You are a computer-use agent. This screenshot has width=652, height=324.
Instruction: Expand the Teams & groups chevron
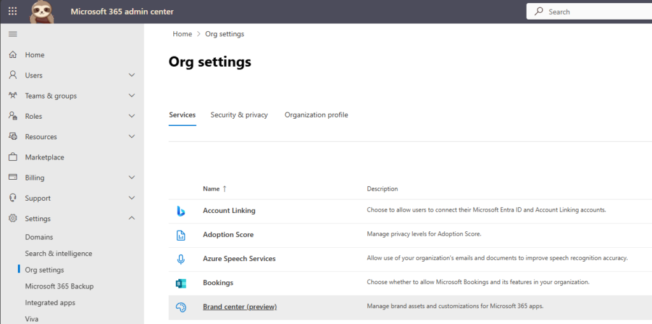tap(132, 95)
